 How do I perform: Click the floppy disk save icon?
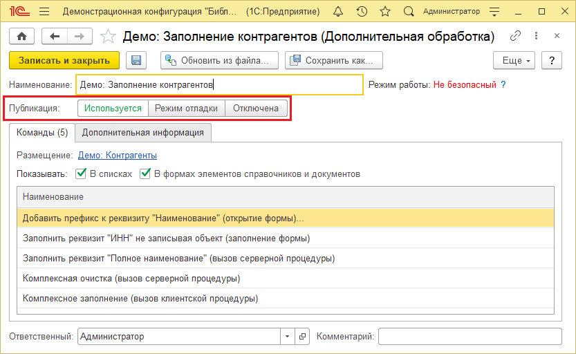tap(136, 61)
